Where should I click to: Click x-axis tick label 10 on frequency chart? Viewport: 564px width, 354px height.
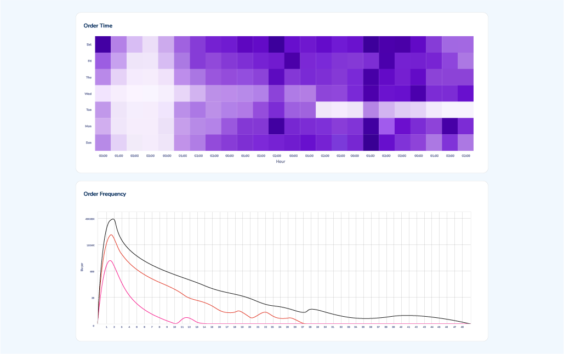(x=174, y=327)
